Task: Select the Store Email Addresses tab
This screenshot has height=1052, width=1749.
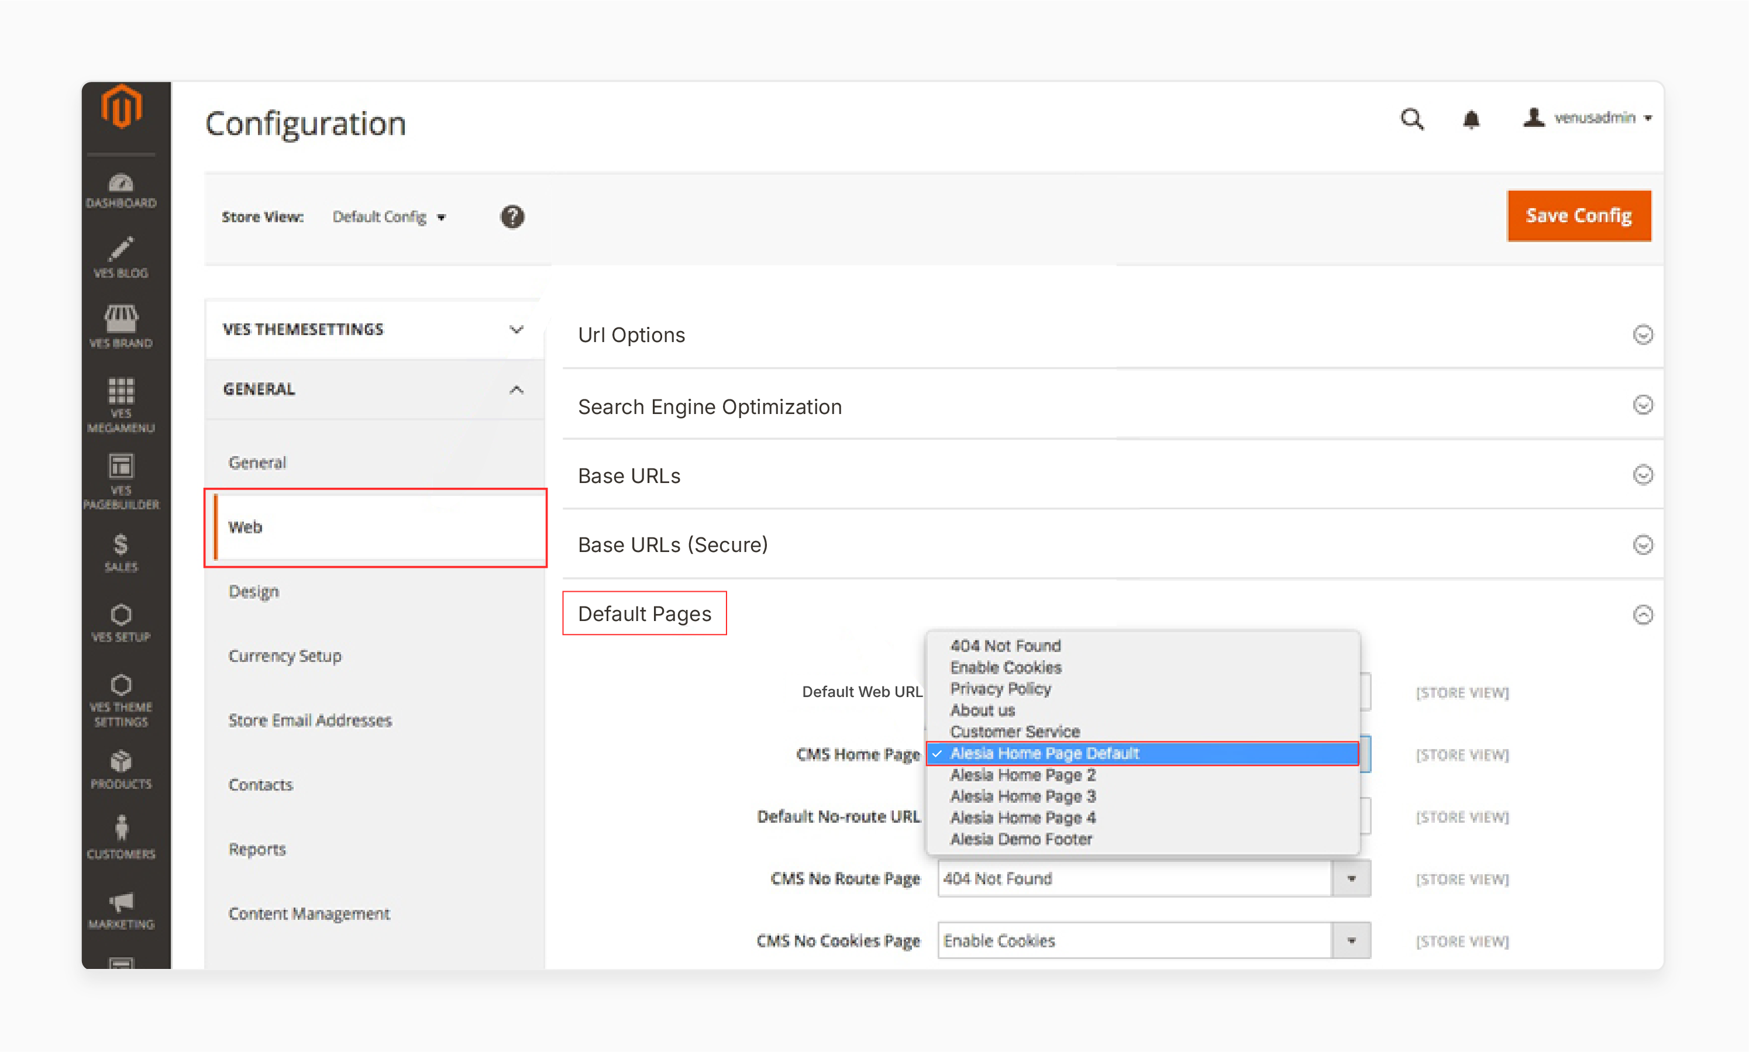Action: point(310,720)
